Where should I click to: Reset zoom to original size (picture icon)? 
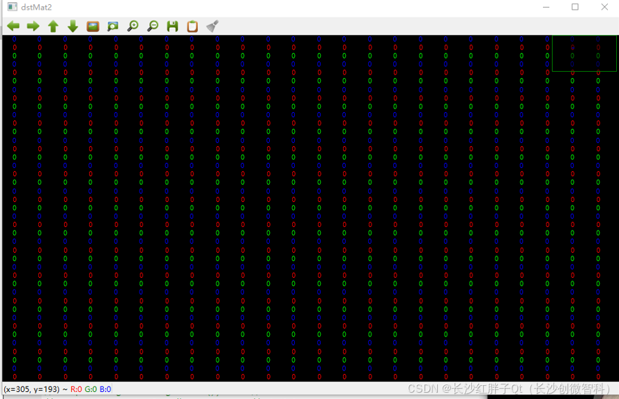pyautogui.click(x=93, y=26)
